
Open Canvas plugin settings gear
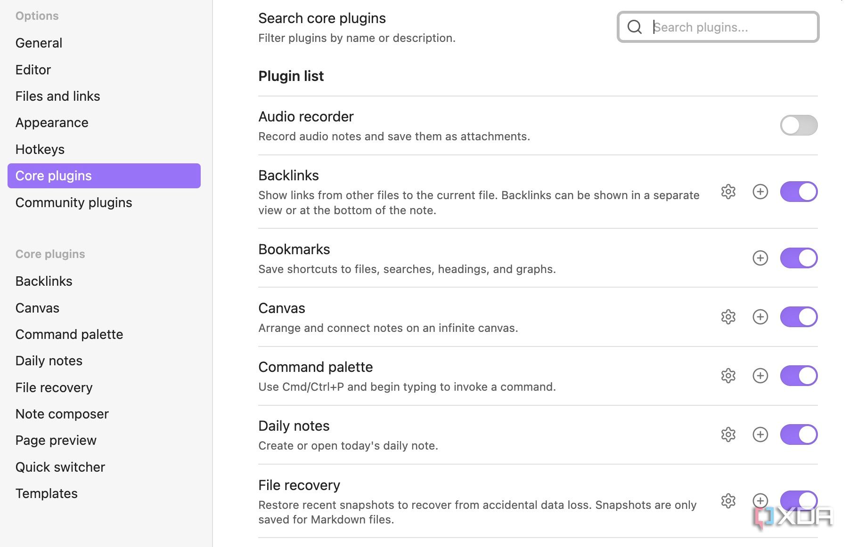point(728,317)
